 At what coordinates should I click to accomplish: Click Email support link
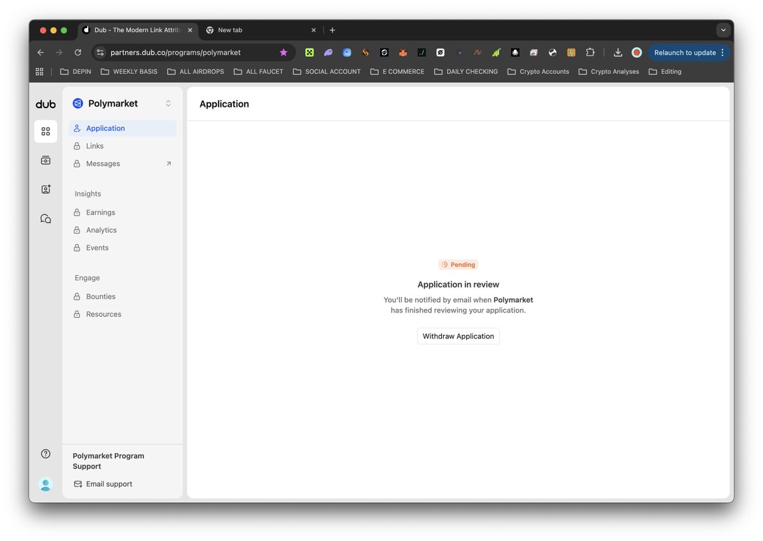pos(103,484)
